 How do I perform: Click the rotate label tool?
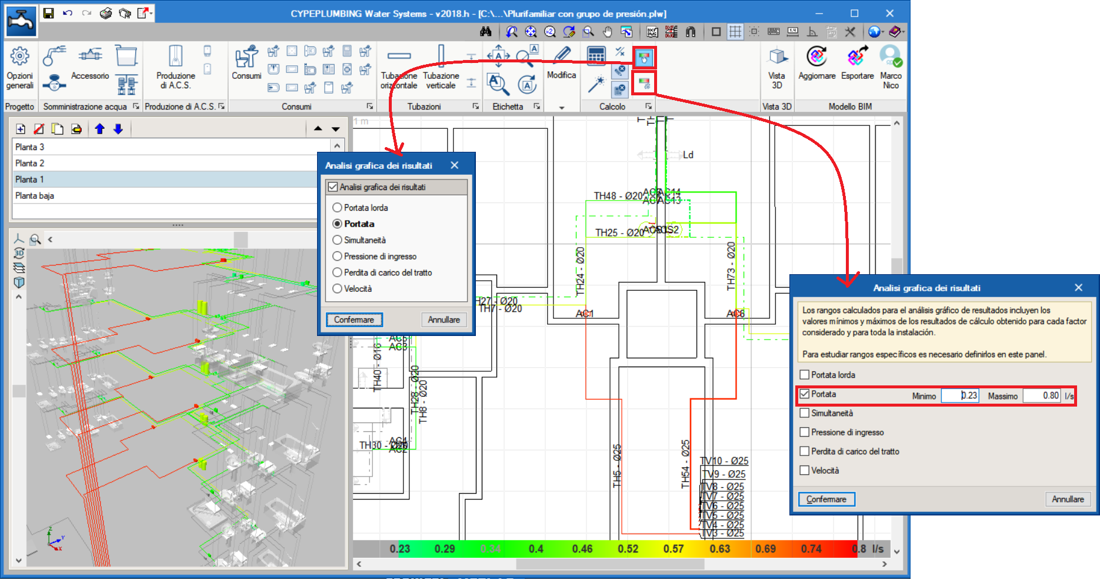click(527, 84)
